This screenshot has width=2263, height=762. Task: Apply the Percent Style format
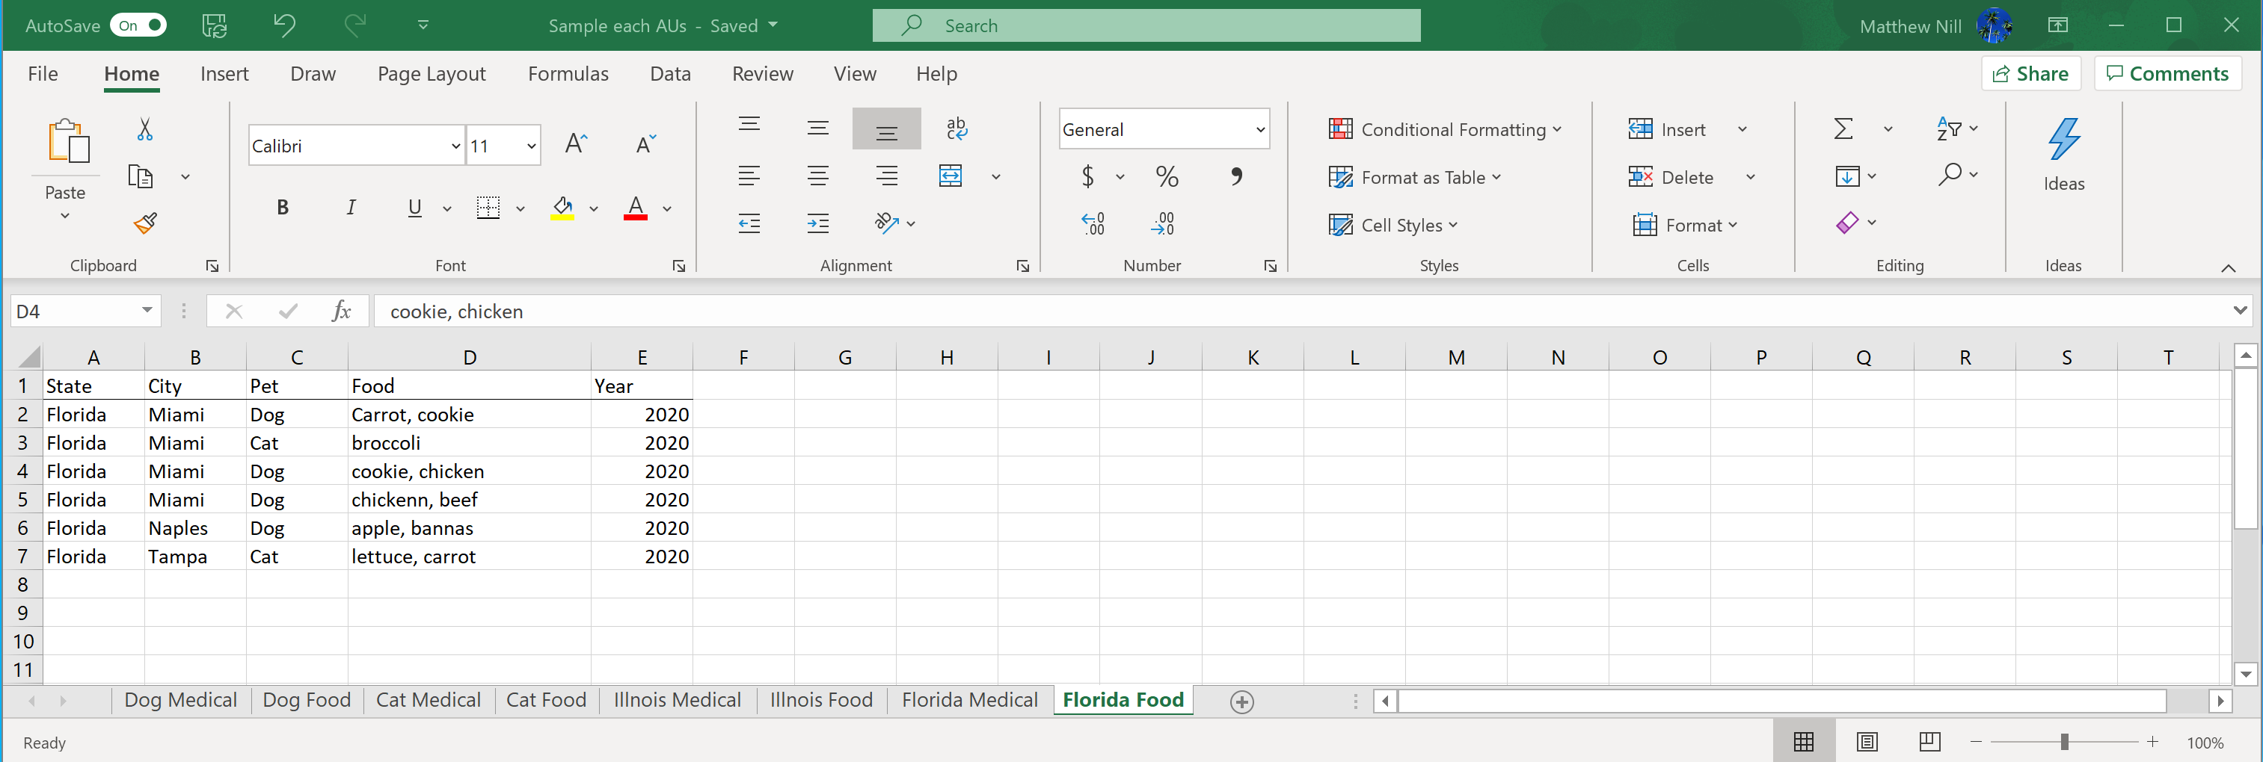click(1167, 176)
